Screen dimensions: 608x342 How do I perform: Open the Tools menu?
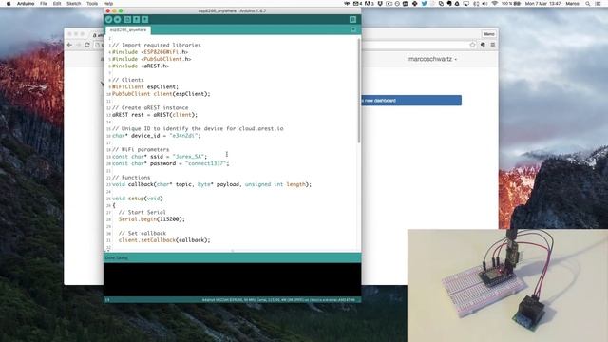click(92, 4)
